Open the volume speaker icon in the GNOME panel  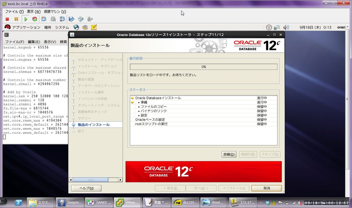click(x=286, y=27)
